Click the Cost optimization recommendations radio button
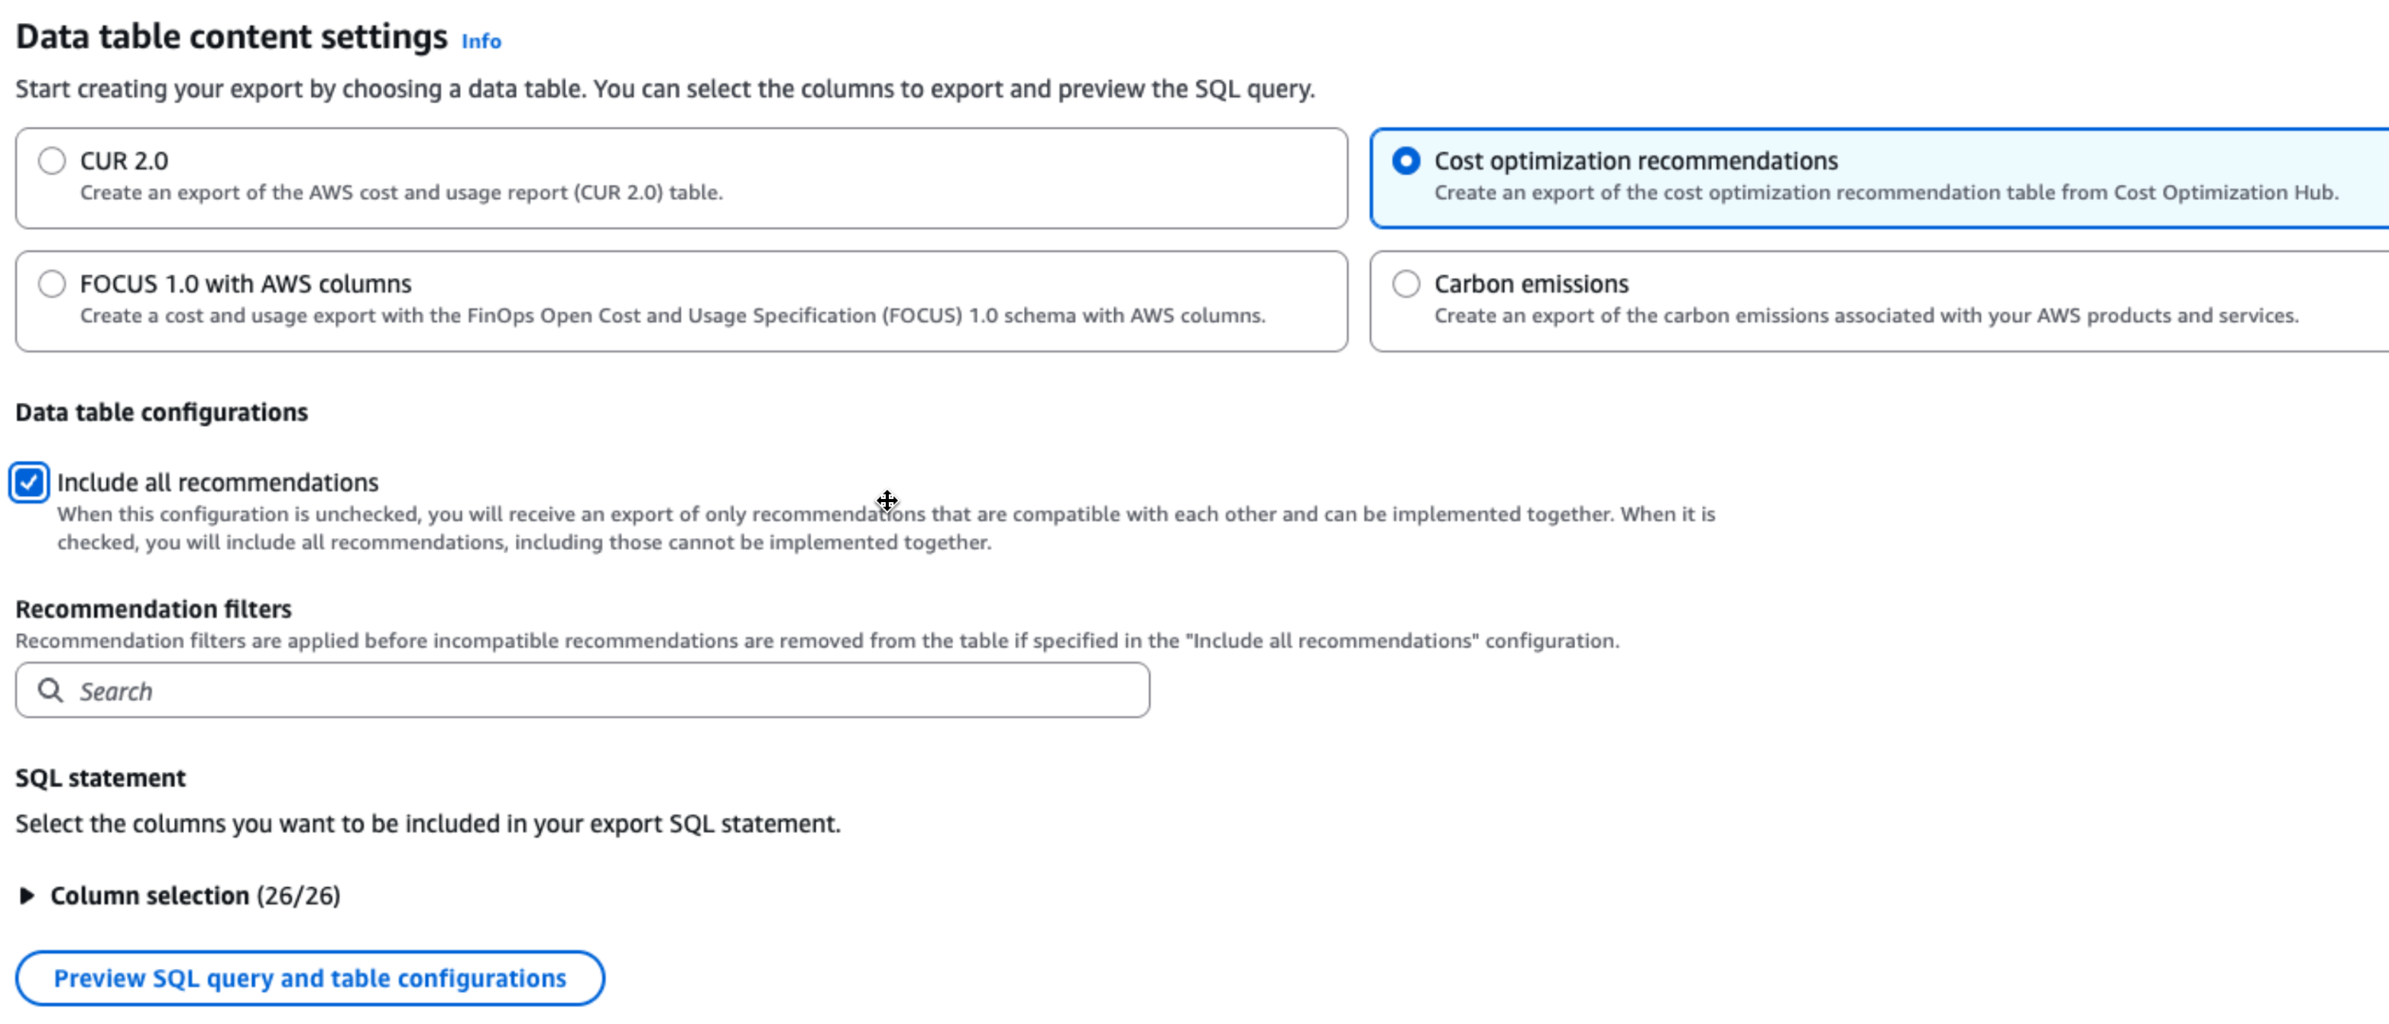Screen dimensions: 2389x1024 pyautogui.click(x=1406, y=160)
